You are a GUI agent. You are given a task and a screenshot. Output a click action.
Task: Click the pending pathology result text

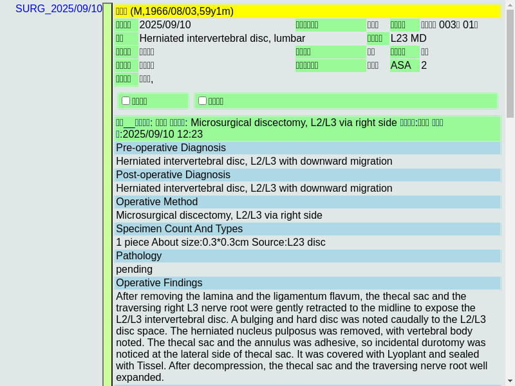134,270
